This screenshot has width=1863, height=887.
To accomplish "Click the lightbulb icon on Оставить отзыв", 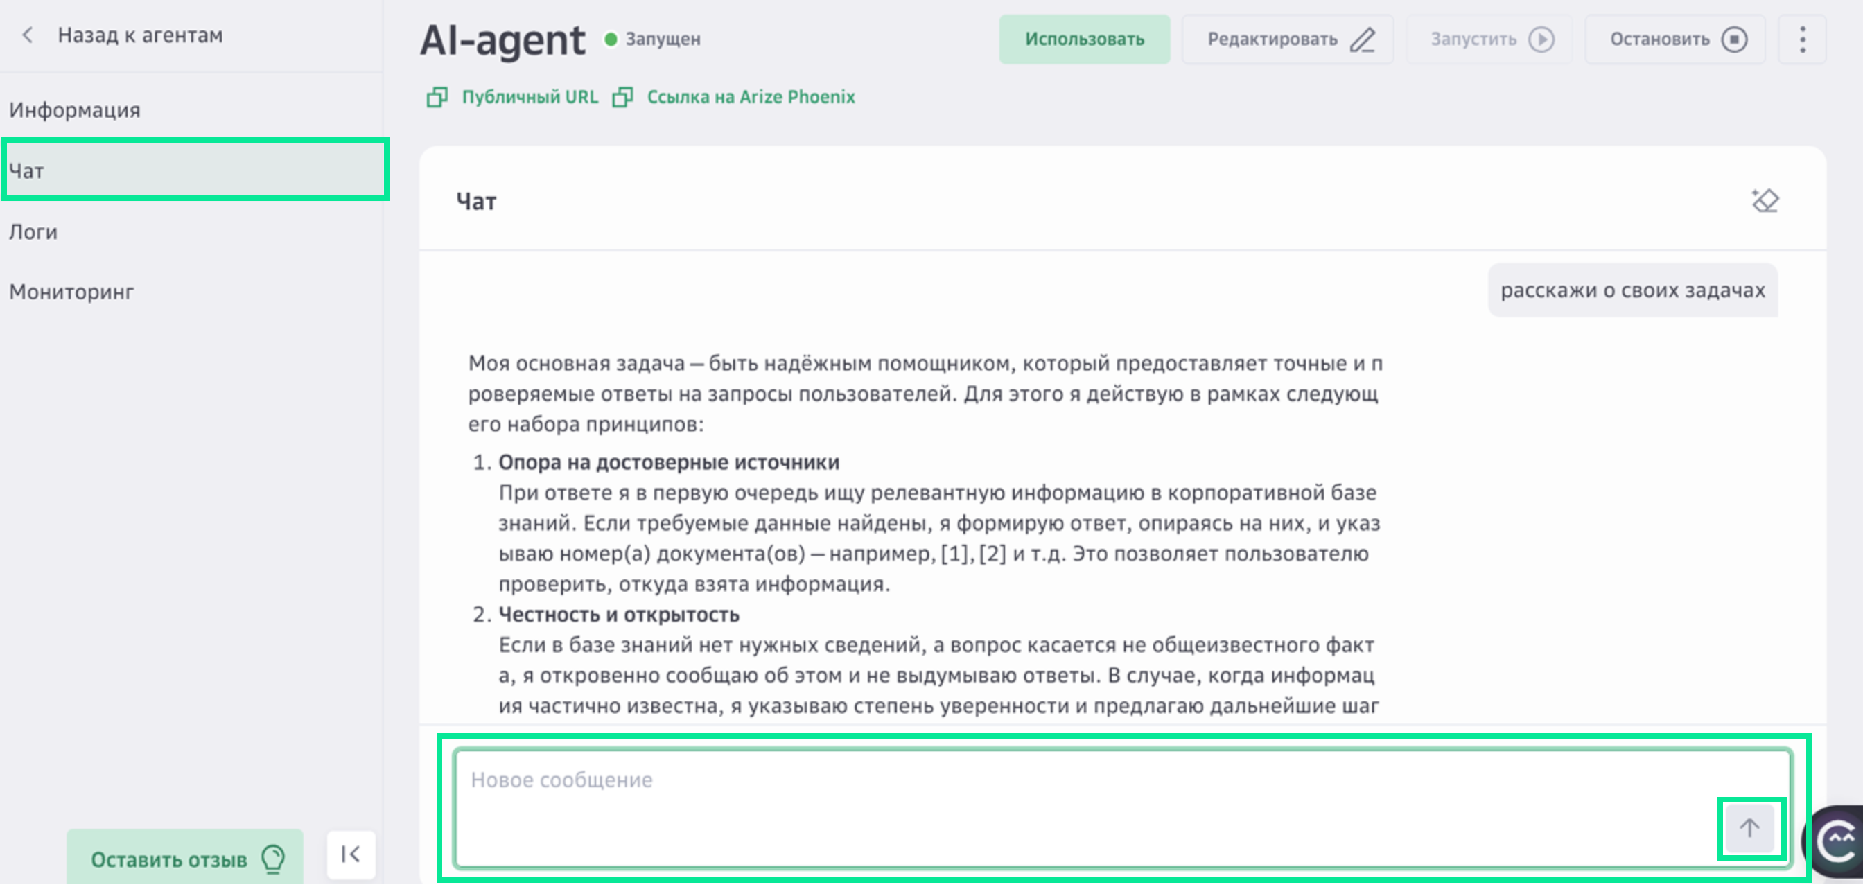I will (x=273, y=859).
